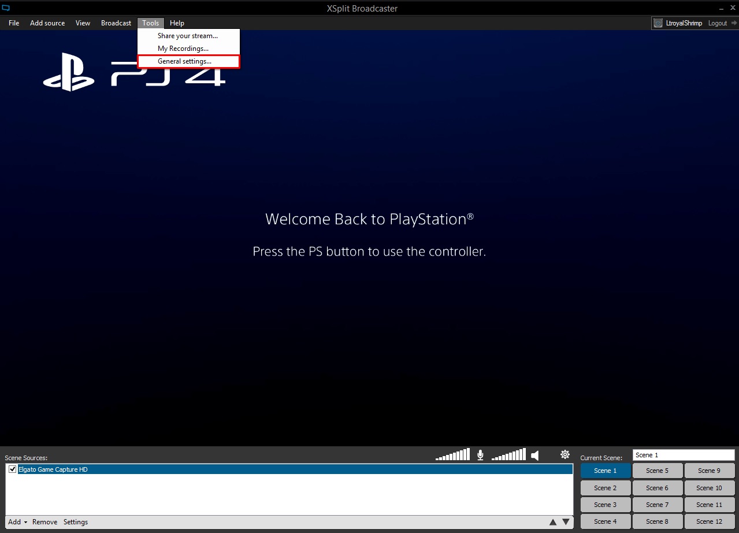Select General settings in Tools menu
This screenshot has height=533, width=739.
188,61
